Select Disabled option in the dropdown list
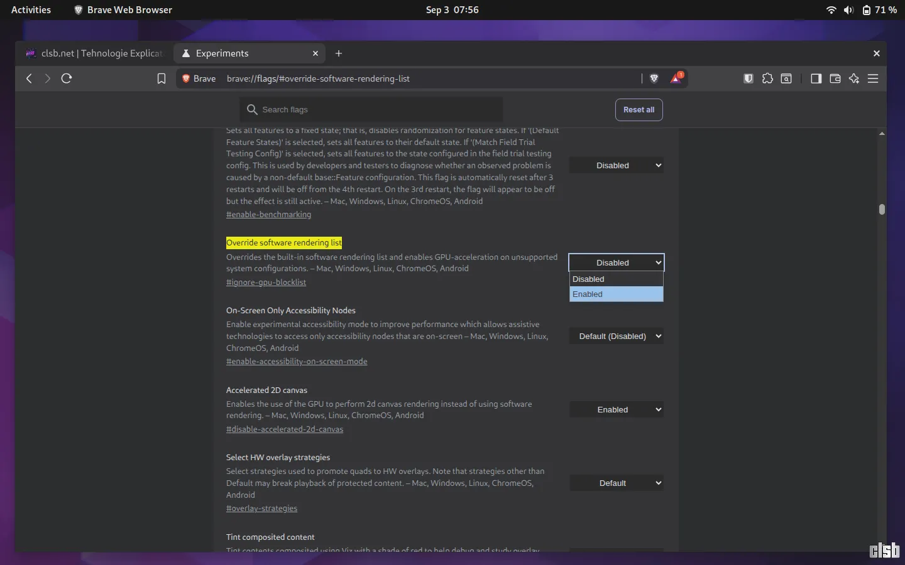 click(x=617, y=279)
